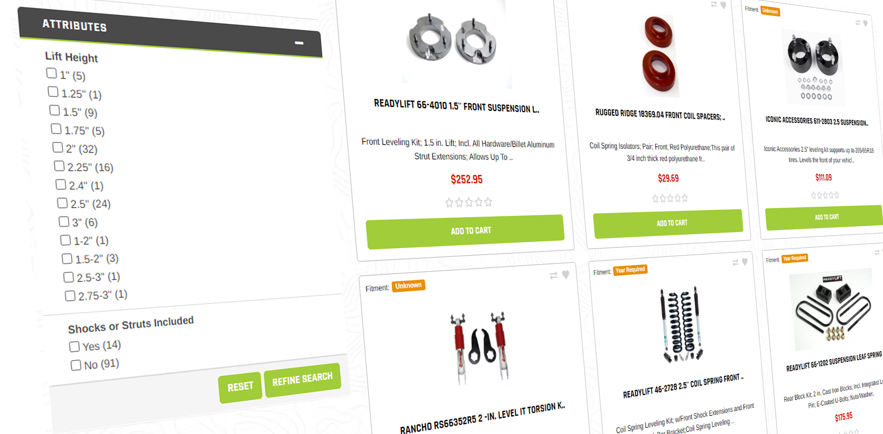Screen dimensions: 883x434
Task: Click the Reset filter button
Action: pos(240,387)
